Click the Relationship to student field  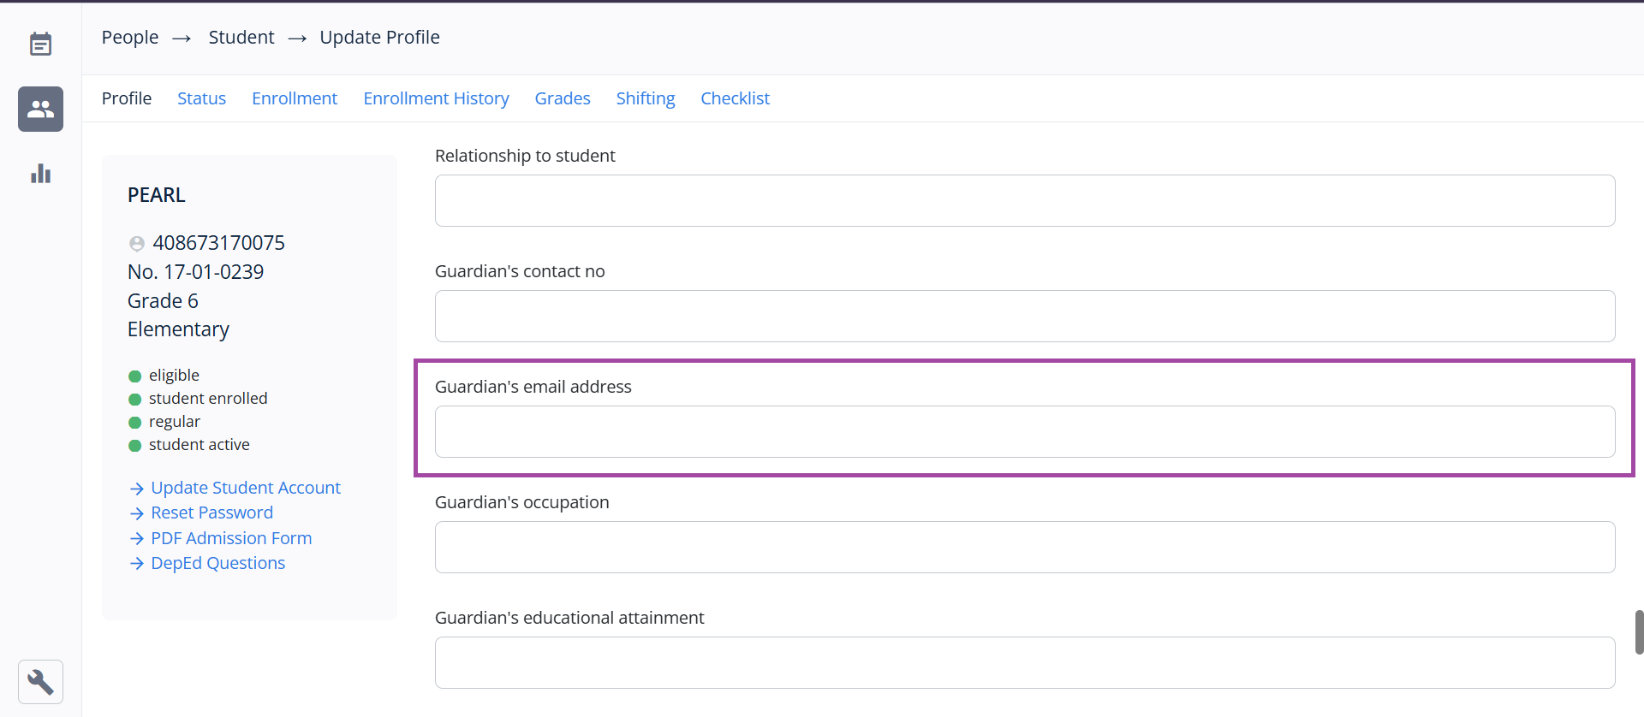[x=1024, y=201]
